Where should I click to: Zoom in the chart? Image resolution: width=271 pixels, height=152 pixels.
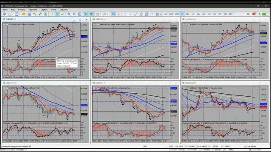69,14
